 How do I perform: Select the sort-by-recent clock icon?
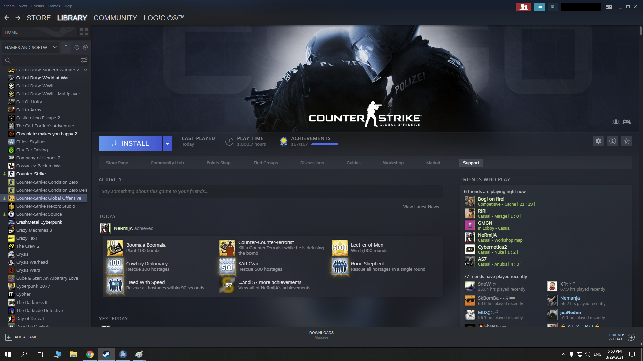(x=76, y=47)
